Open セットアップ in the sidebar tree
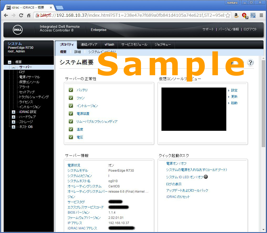This screenshot has height=233, width=267. click(27, 92)
